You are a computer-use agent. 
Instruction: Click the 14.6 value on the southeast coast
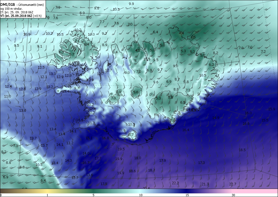click(190, 109)
